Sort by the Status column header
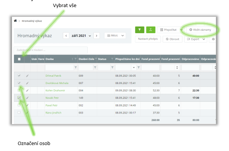229x151 pixels. coord(102,59)
